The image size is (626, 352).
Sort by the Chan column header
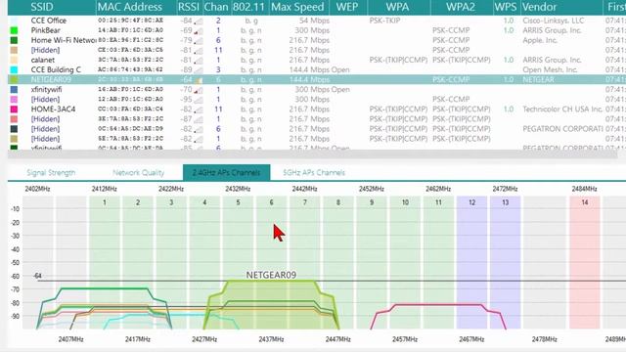pyautogui.click(x=216, y=7)
